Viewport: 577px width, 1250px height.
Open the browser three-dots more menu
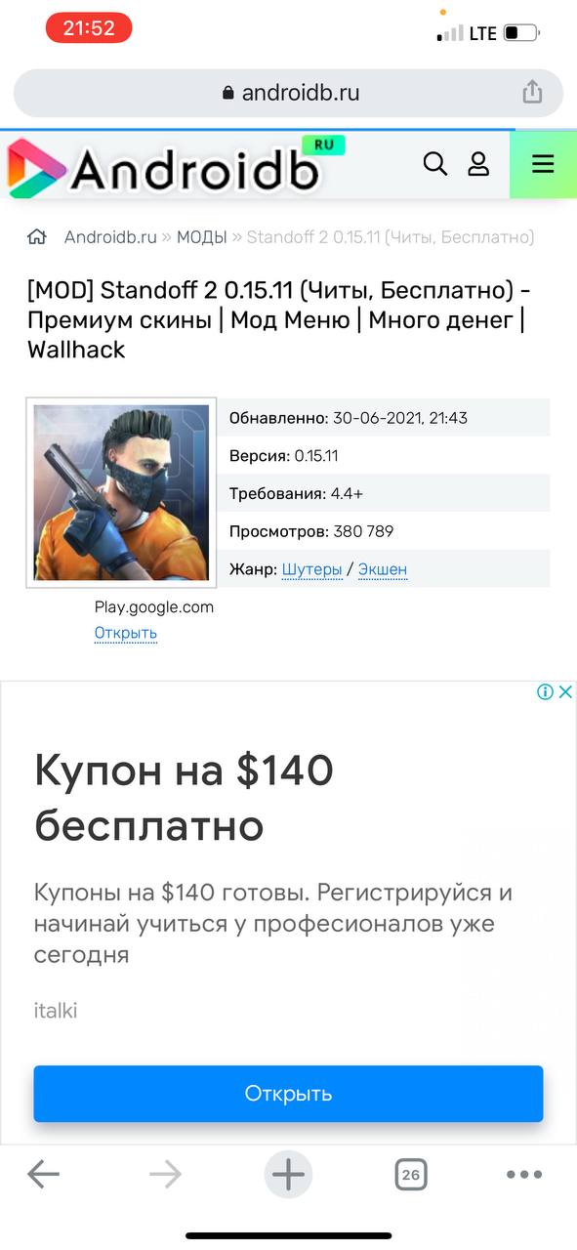[524, 1175]
